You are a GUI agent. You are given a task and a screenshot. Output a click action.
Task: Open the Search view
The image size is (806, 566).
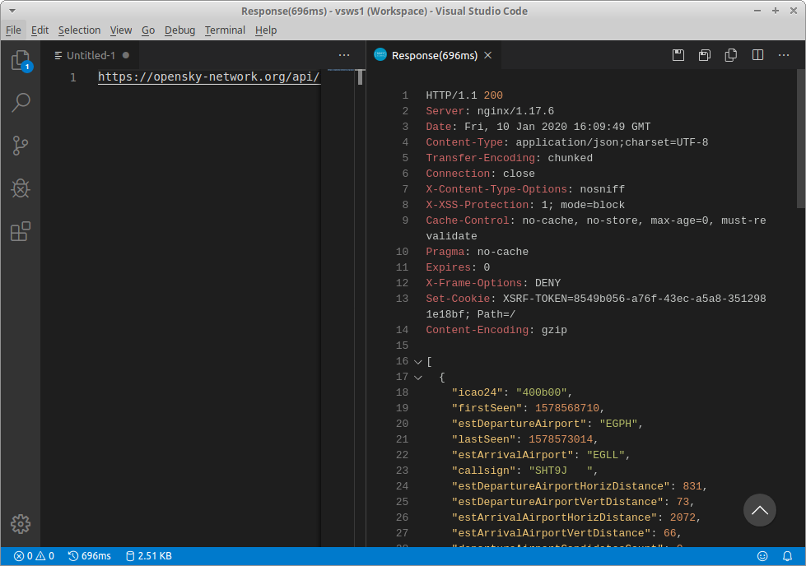(21, 102)
